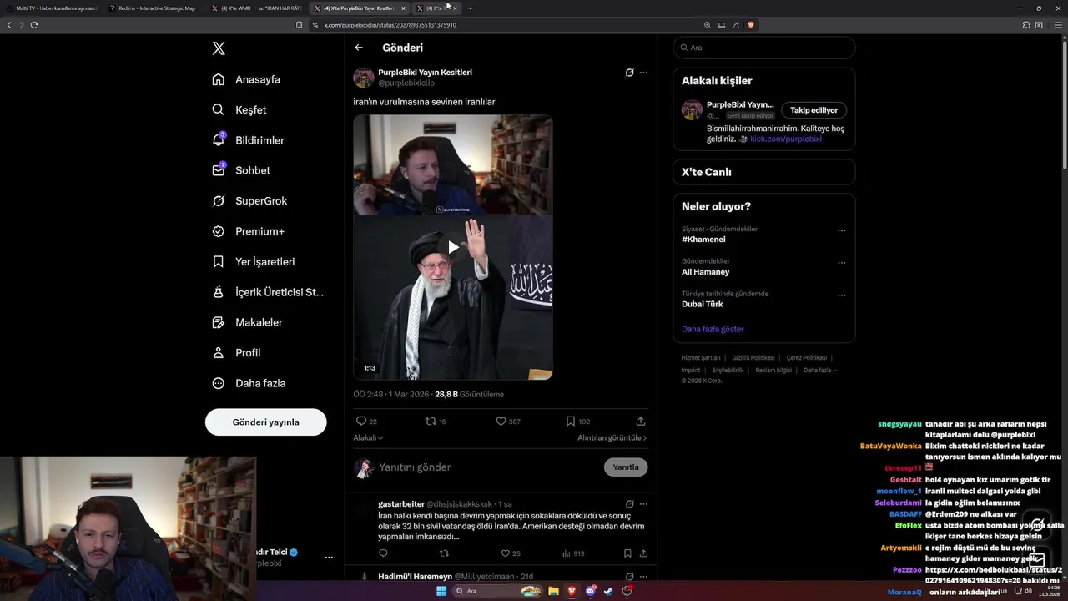Open Steam from taskbar

coord(608,591)
